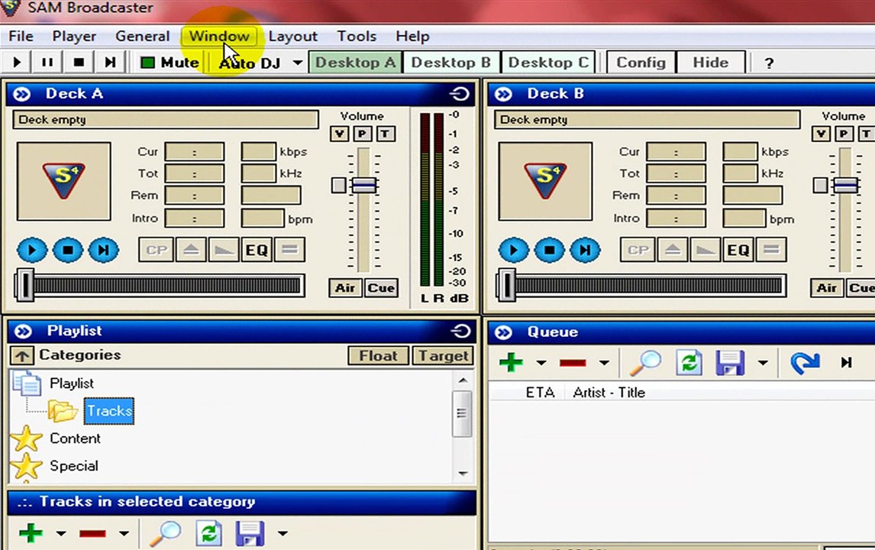The image size is (875, 550).
Task: Click the Queue magnifier search icon
Action: 645,363
